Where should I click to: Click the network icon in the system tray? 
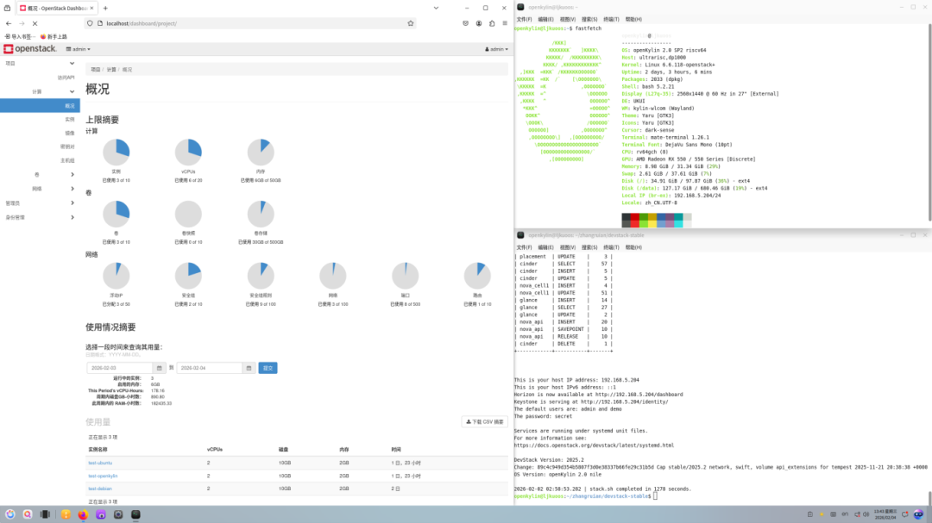coord(856,515)
